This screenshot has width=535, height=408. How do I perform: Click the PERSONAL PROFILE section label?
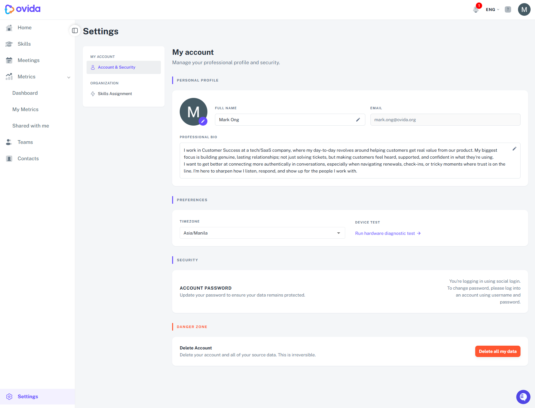(198, 80)
